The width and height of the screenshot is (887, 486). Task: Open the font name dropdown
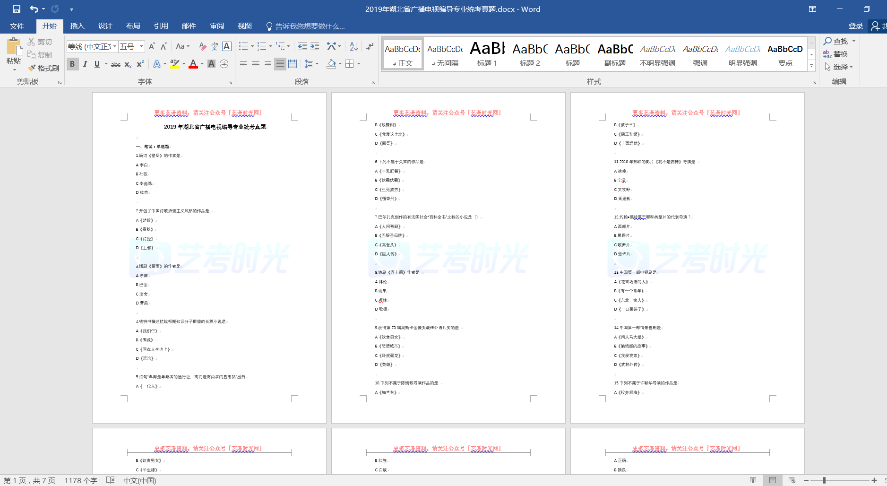115,46
